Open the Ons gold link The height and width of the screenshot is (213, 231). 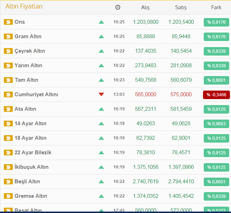[19, 22]
